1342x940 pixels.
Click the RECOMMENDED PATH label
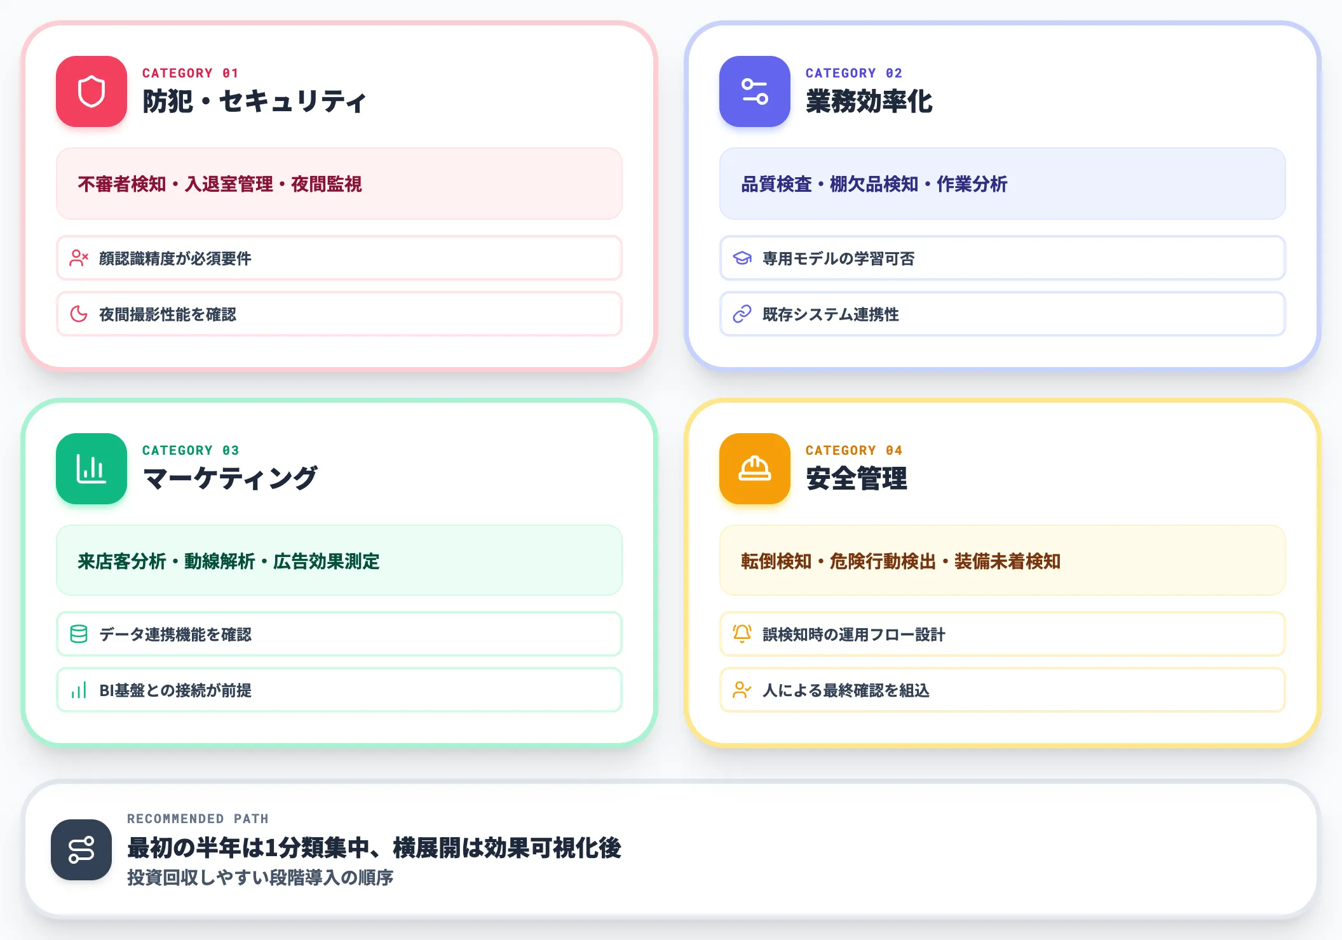tap(198, 819)
